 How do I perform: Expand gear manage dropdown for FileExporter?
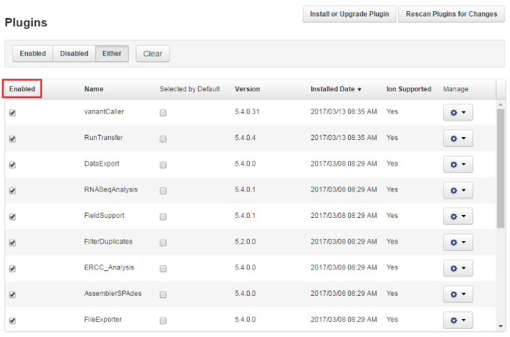(x=457, y=320)
